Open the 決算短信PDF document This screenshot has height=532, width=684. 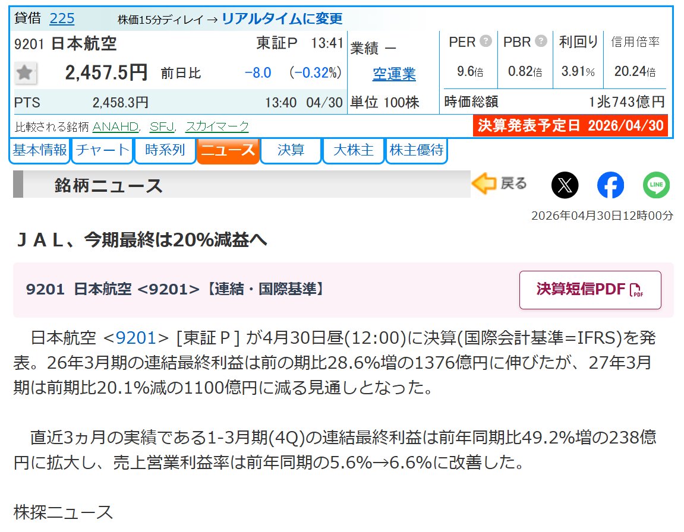590,290
